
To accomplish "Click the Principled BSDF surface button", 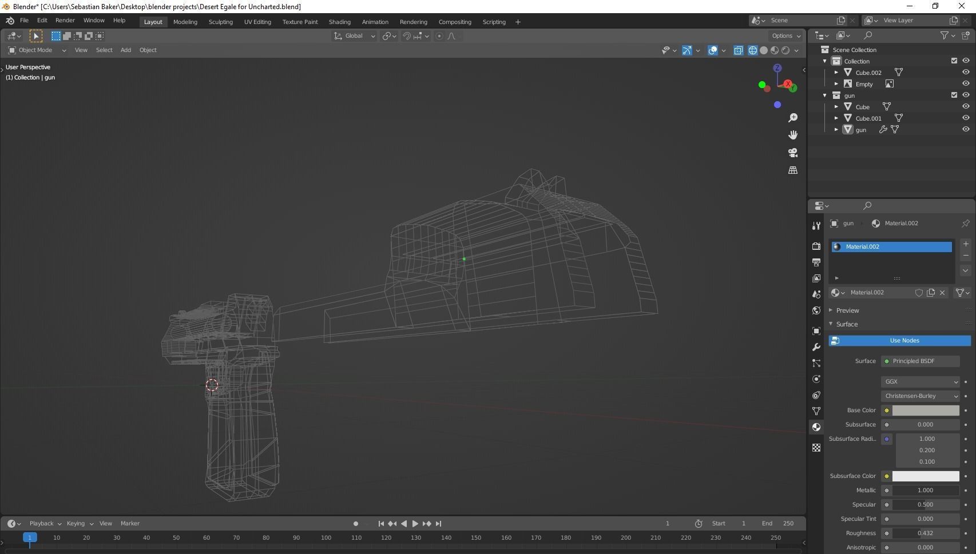I will coord(921,361).
